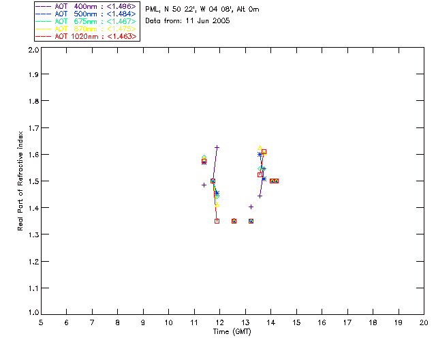Click the yellow triangle marker just above 1.4
Viewport: 436px width, 349px height.
[217, 205]
